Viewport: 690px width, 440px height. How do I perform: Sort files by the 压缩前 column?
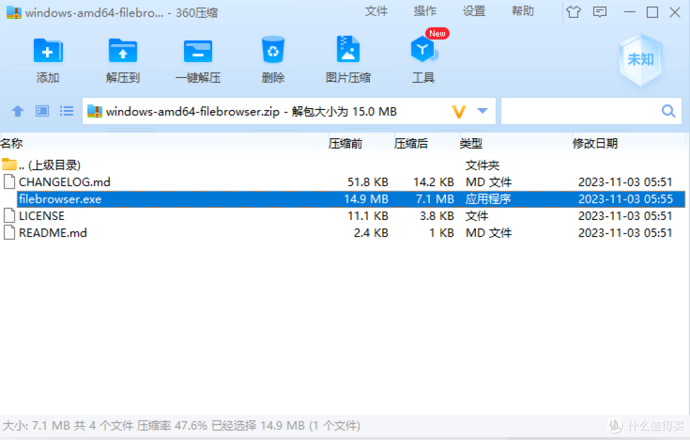(346, 143)
